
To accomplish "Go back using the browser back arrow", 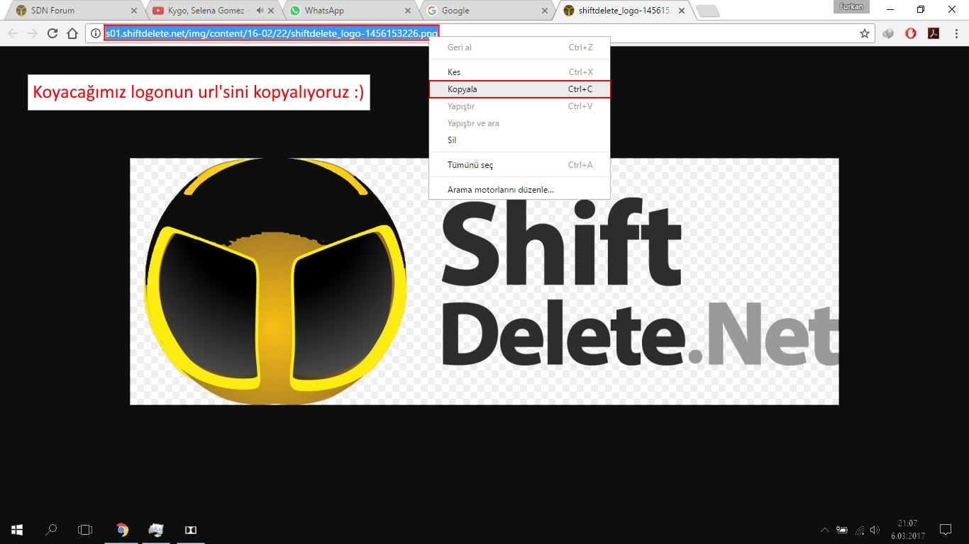I will (x=13, y=33).
